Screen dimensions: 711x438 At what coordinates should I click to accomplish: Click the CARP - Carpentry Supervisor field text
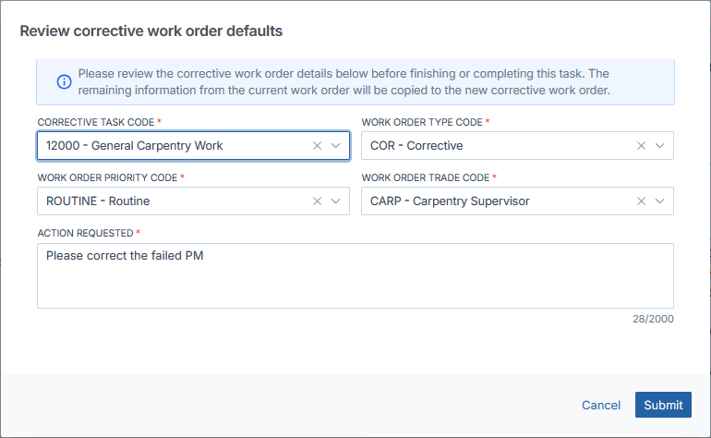[450, 201]
